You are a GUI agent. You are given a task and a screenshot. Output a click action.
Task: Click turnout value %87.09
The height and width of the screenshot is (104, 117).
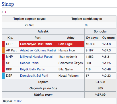coord(100,95)
